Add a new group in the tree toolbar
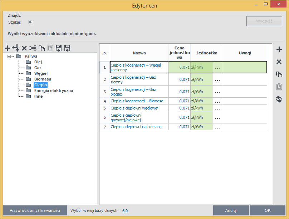 (7, 48)
